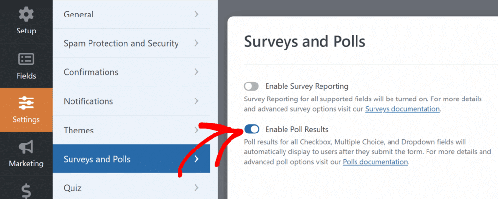Screen dimensions: 498x199
Task: Disable the Enable Poll Results toggle
Action: point(251,129)
